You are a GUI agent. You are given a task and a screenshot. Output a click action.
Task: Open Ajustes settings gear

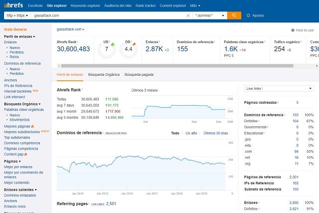[249, 15]
